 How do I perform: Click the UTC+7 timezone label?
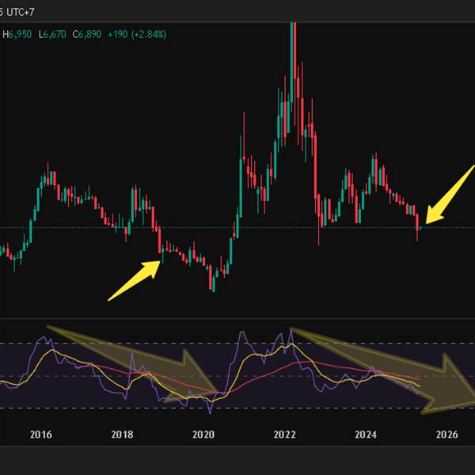(x=21, y=13)
